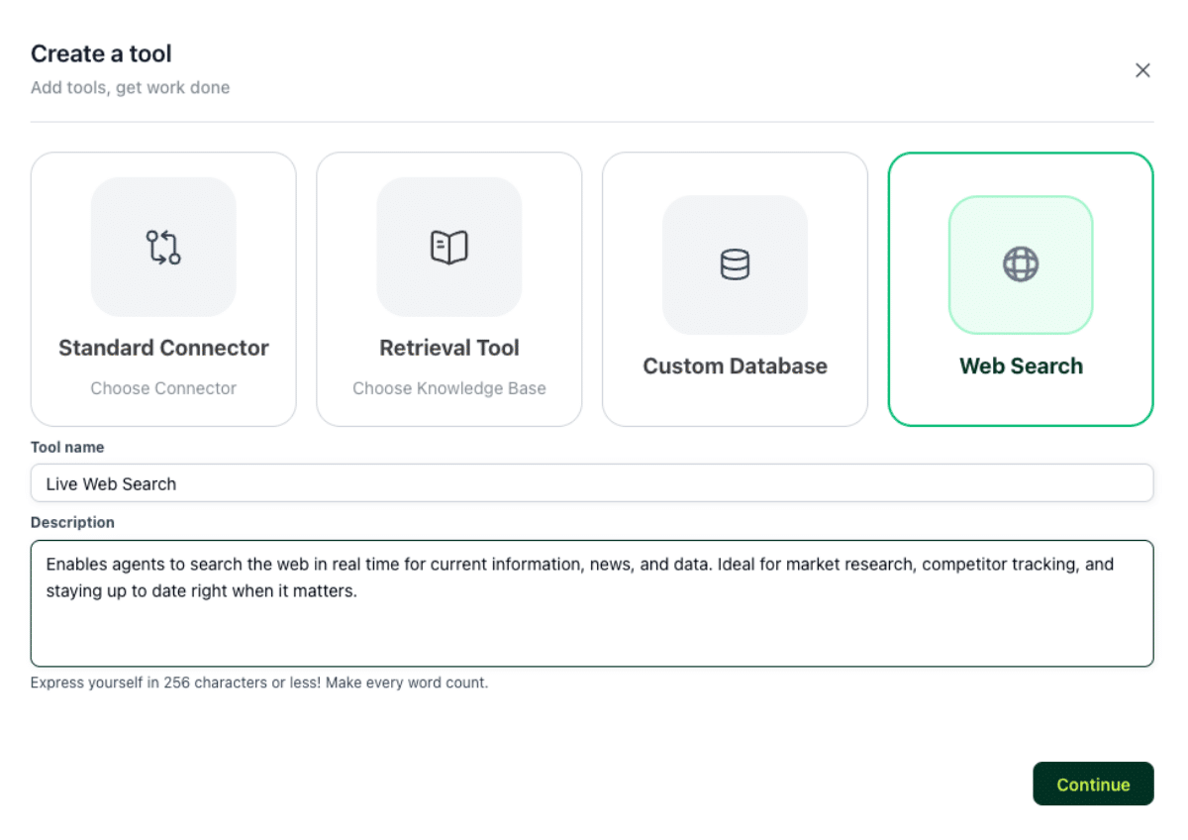Close the Create a tool dialog

pyautogui.click(x=1142, y=70)
